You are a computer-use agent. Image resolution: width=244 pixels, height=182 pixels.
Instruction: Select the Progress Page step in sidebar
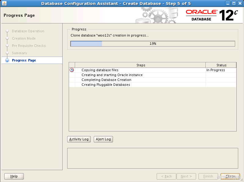pyautogui.click(x=24, y=60)
